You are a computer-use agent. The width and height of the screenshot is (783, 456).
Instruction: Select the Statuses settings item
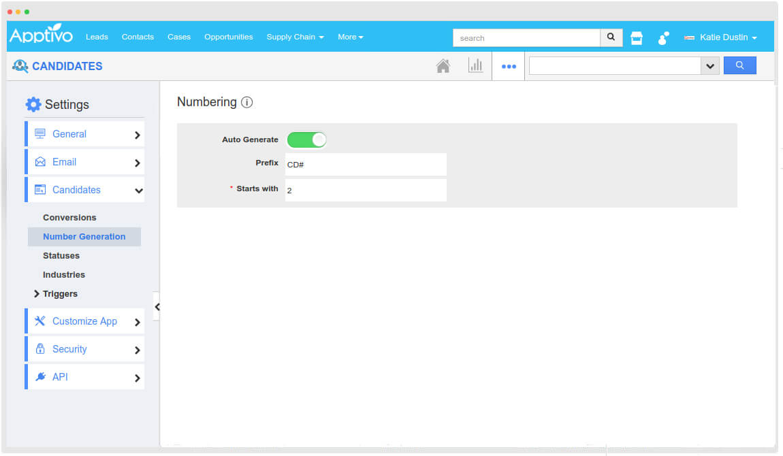coord(61,255)
